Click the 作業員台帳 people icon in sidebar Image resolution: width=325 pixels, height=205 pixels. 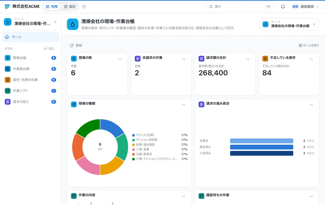point(8,69)
